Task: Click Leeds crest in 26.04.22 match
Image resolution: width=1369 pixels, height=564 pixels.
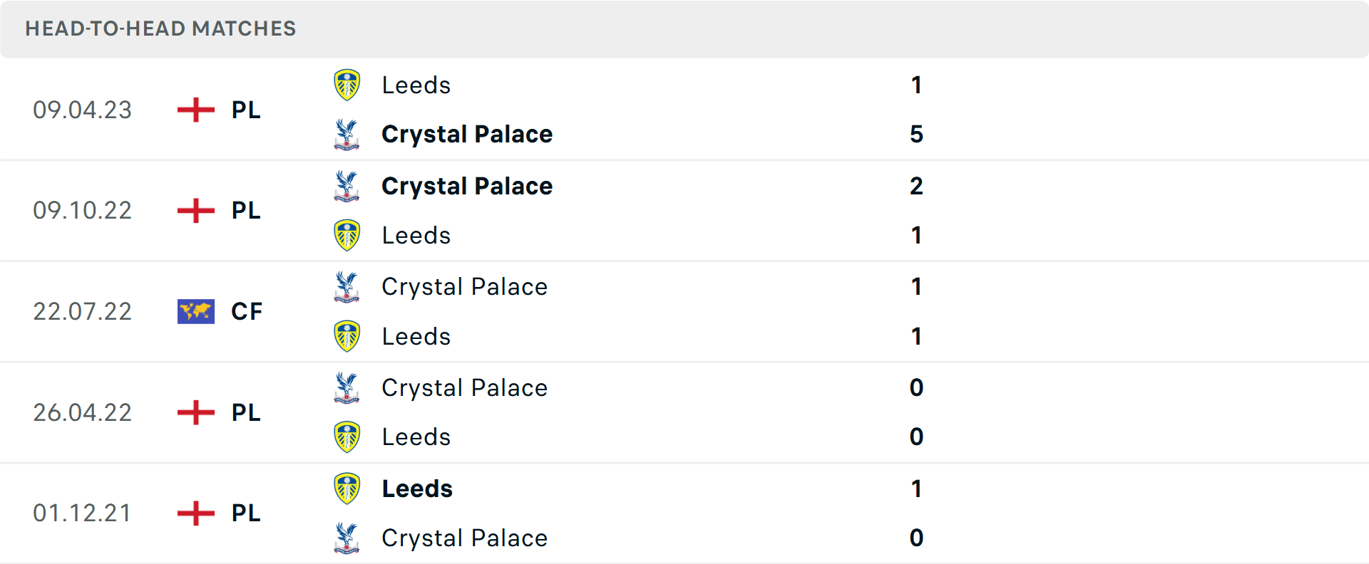Action: tap(347, 437)
